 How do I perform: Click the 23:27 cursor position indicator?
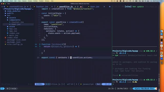(x=108, y=84)
